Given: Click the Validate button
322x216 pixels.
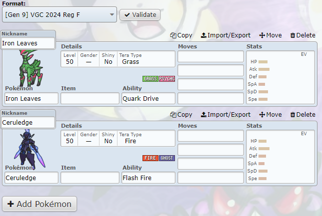Looking at the screenshot, I should click(140, 15).
